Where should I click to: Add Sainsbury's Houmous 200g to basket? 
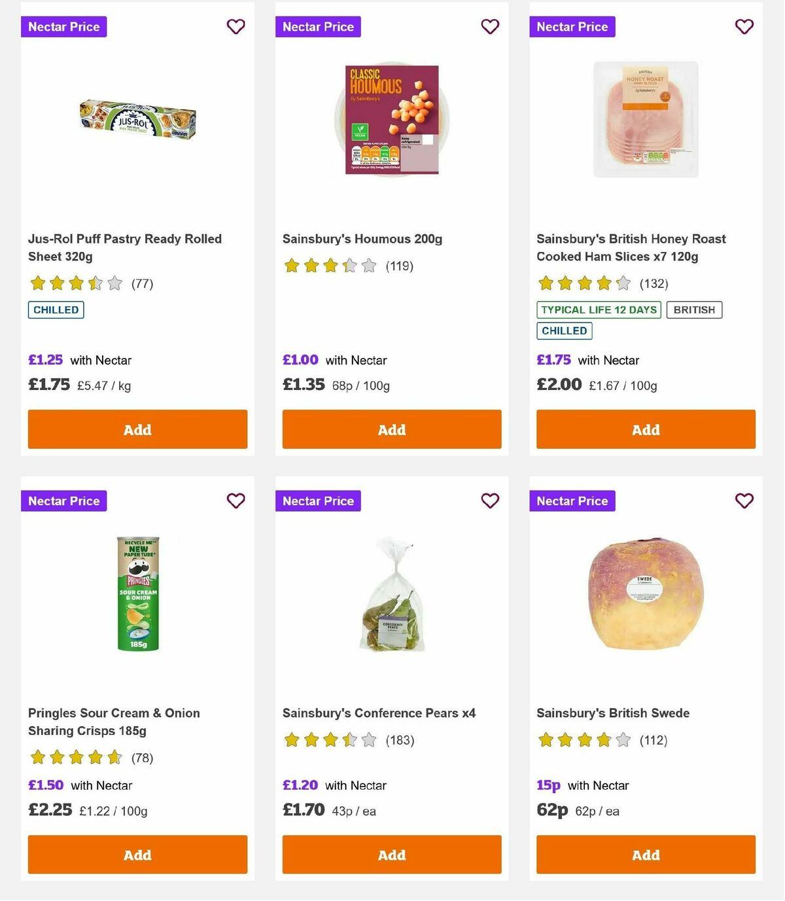pos(391,429)
